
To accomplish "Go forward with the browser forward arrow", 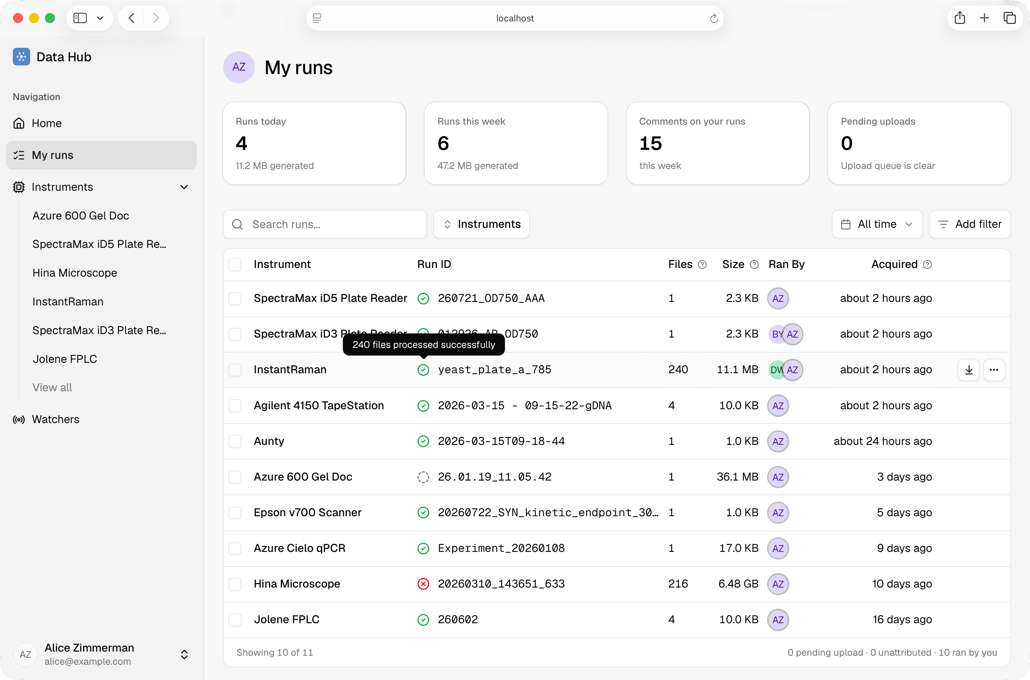I will click(156, 18).
